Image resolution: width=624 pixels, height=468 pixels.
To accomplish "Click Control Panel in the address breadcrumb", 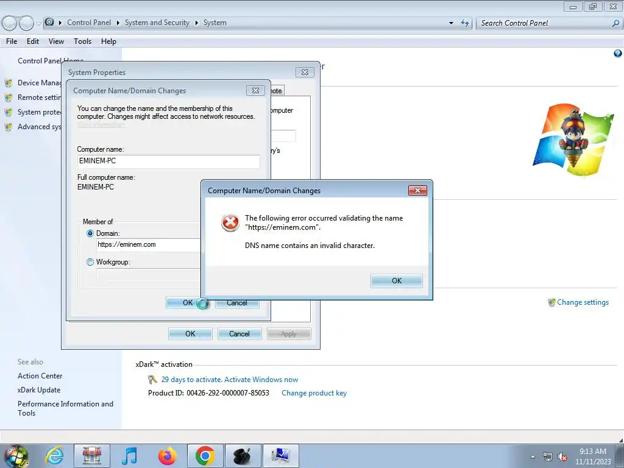I will tap(89, 23).
